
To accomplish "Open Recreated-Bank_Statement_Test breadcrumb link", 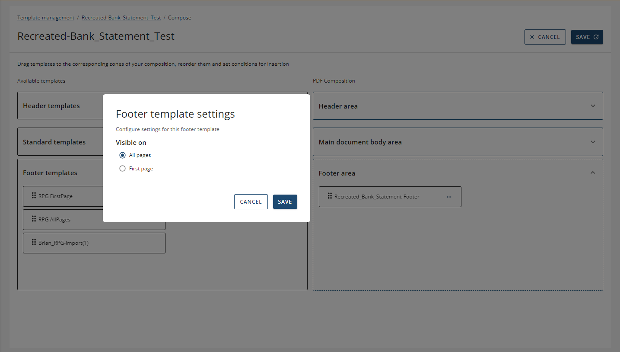I will 121,18.
